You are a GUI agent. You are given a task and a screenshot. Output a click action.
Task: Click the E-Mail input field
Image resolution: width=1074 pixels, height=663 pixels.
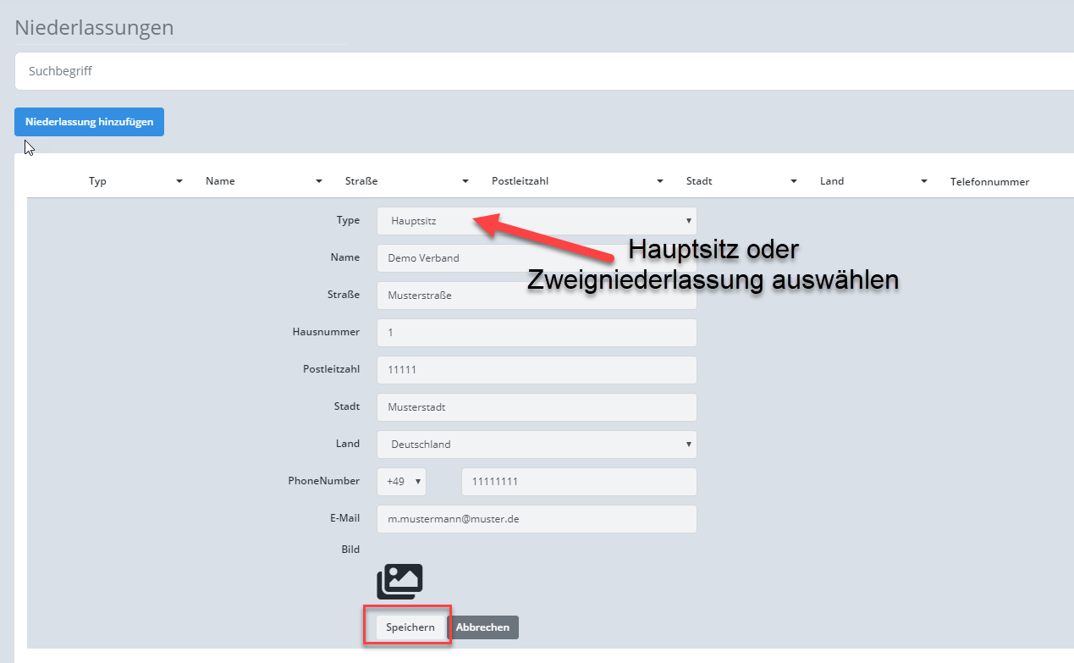[x=537, y=519]
